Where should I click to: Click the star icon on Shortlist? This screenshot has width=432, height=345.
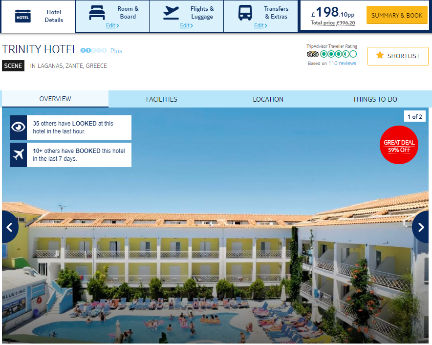380,55
